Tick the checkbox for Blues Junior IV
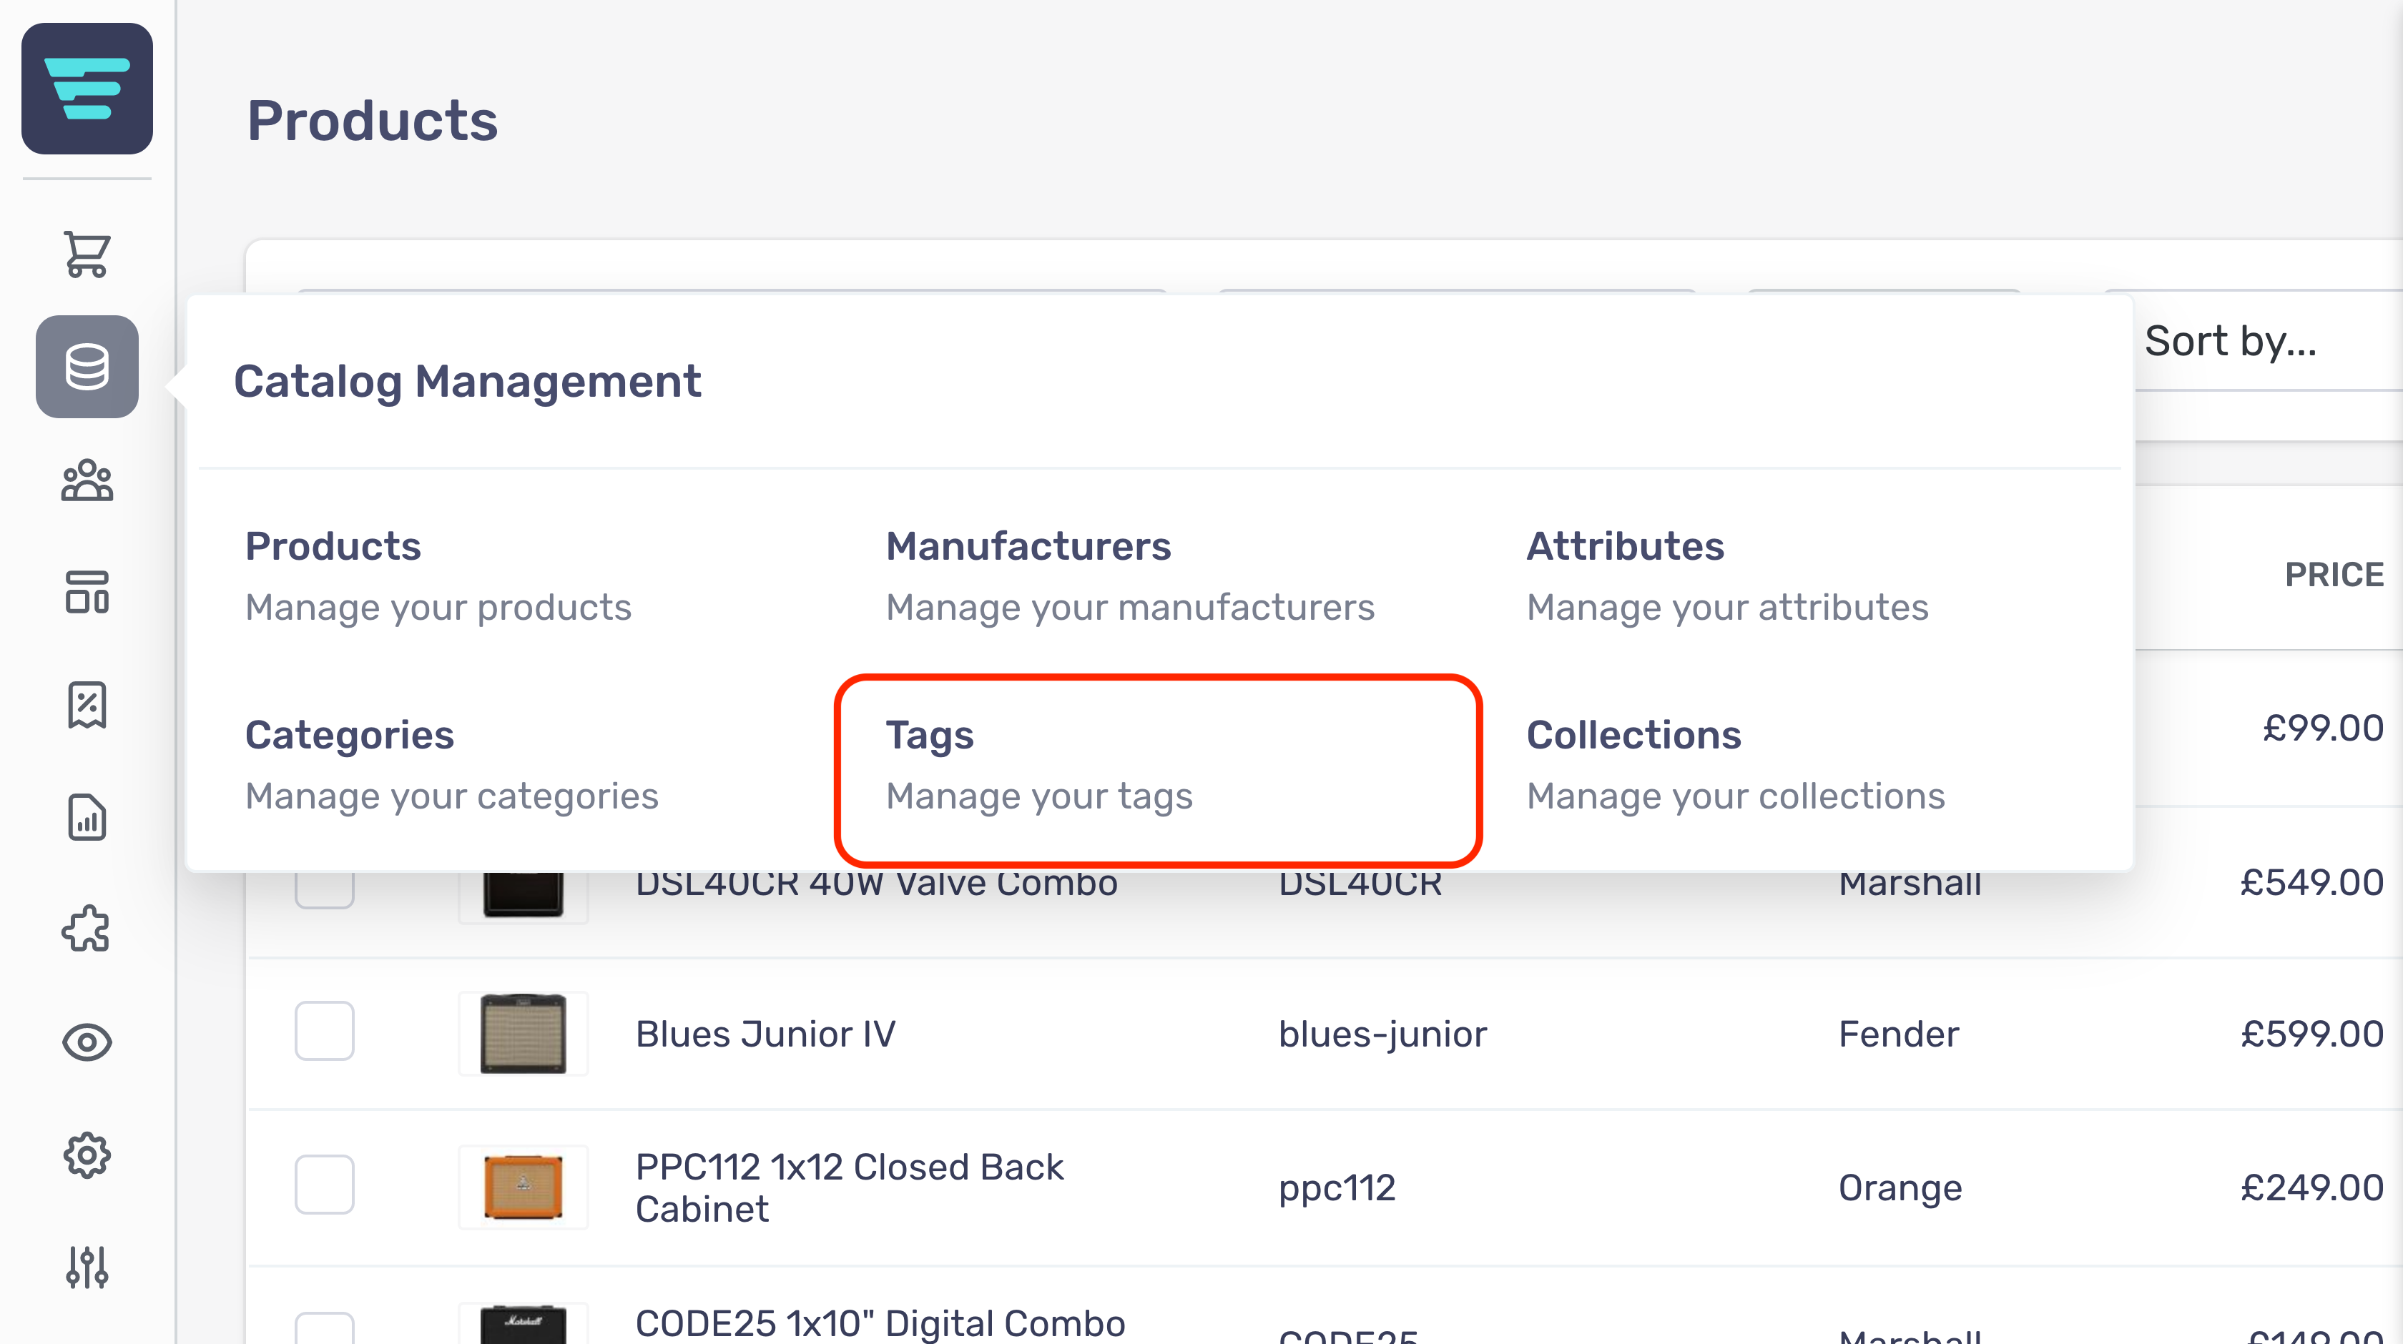 [x=325, y=1031]
